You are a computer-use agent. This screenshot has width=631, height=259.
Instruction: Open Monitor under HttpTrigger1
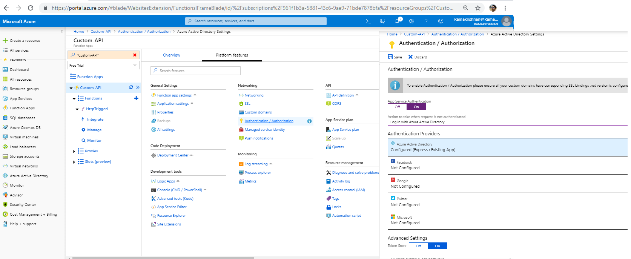94,140
